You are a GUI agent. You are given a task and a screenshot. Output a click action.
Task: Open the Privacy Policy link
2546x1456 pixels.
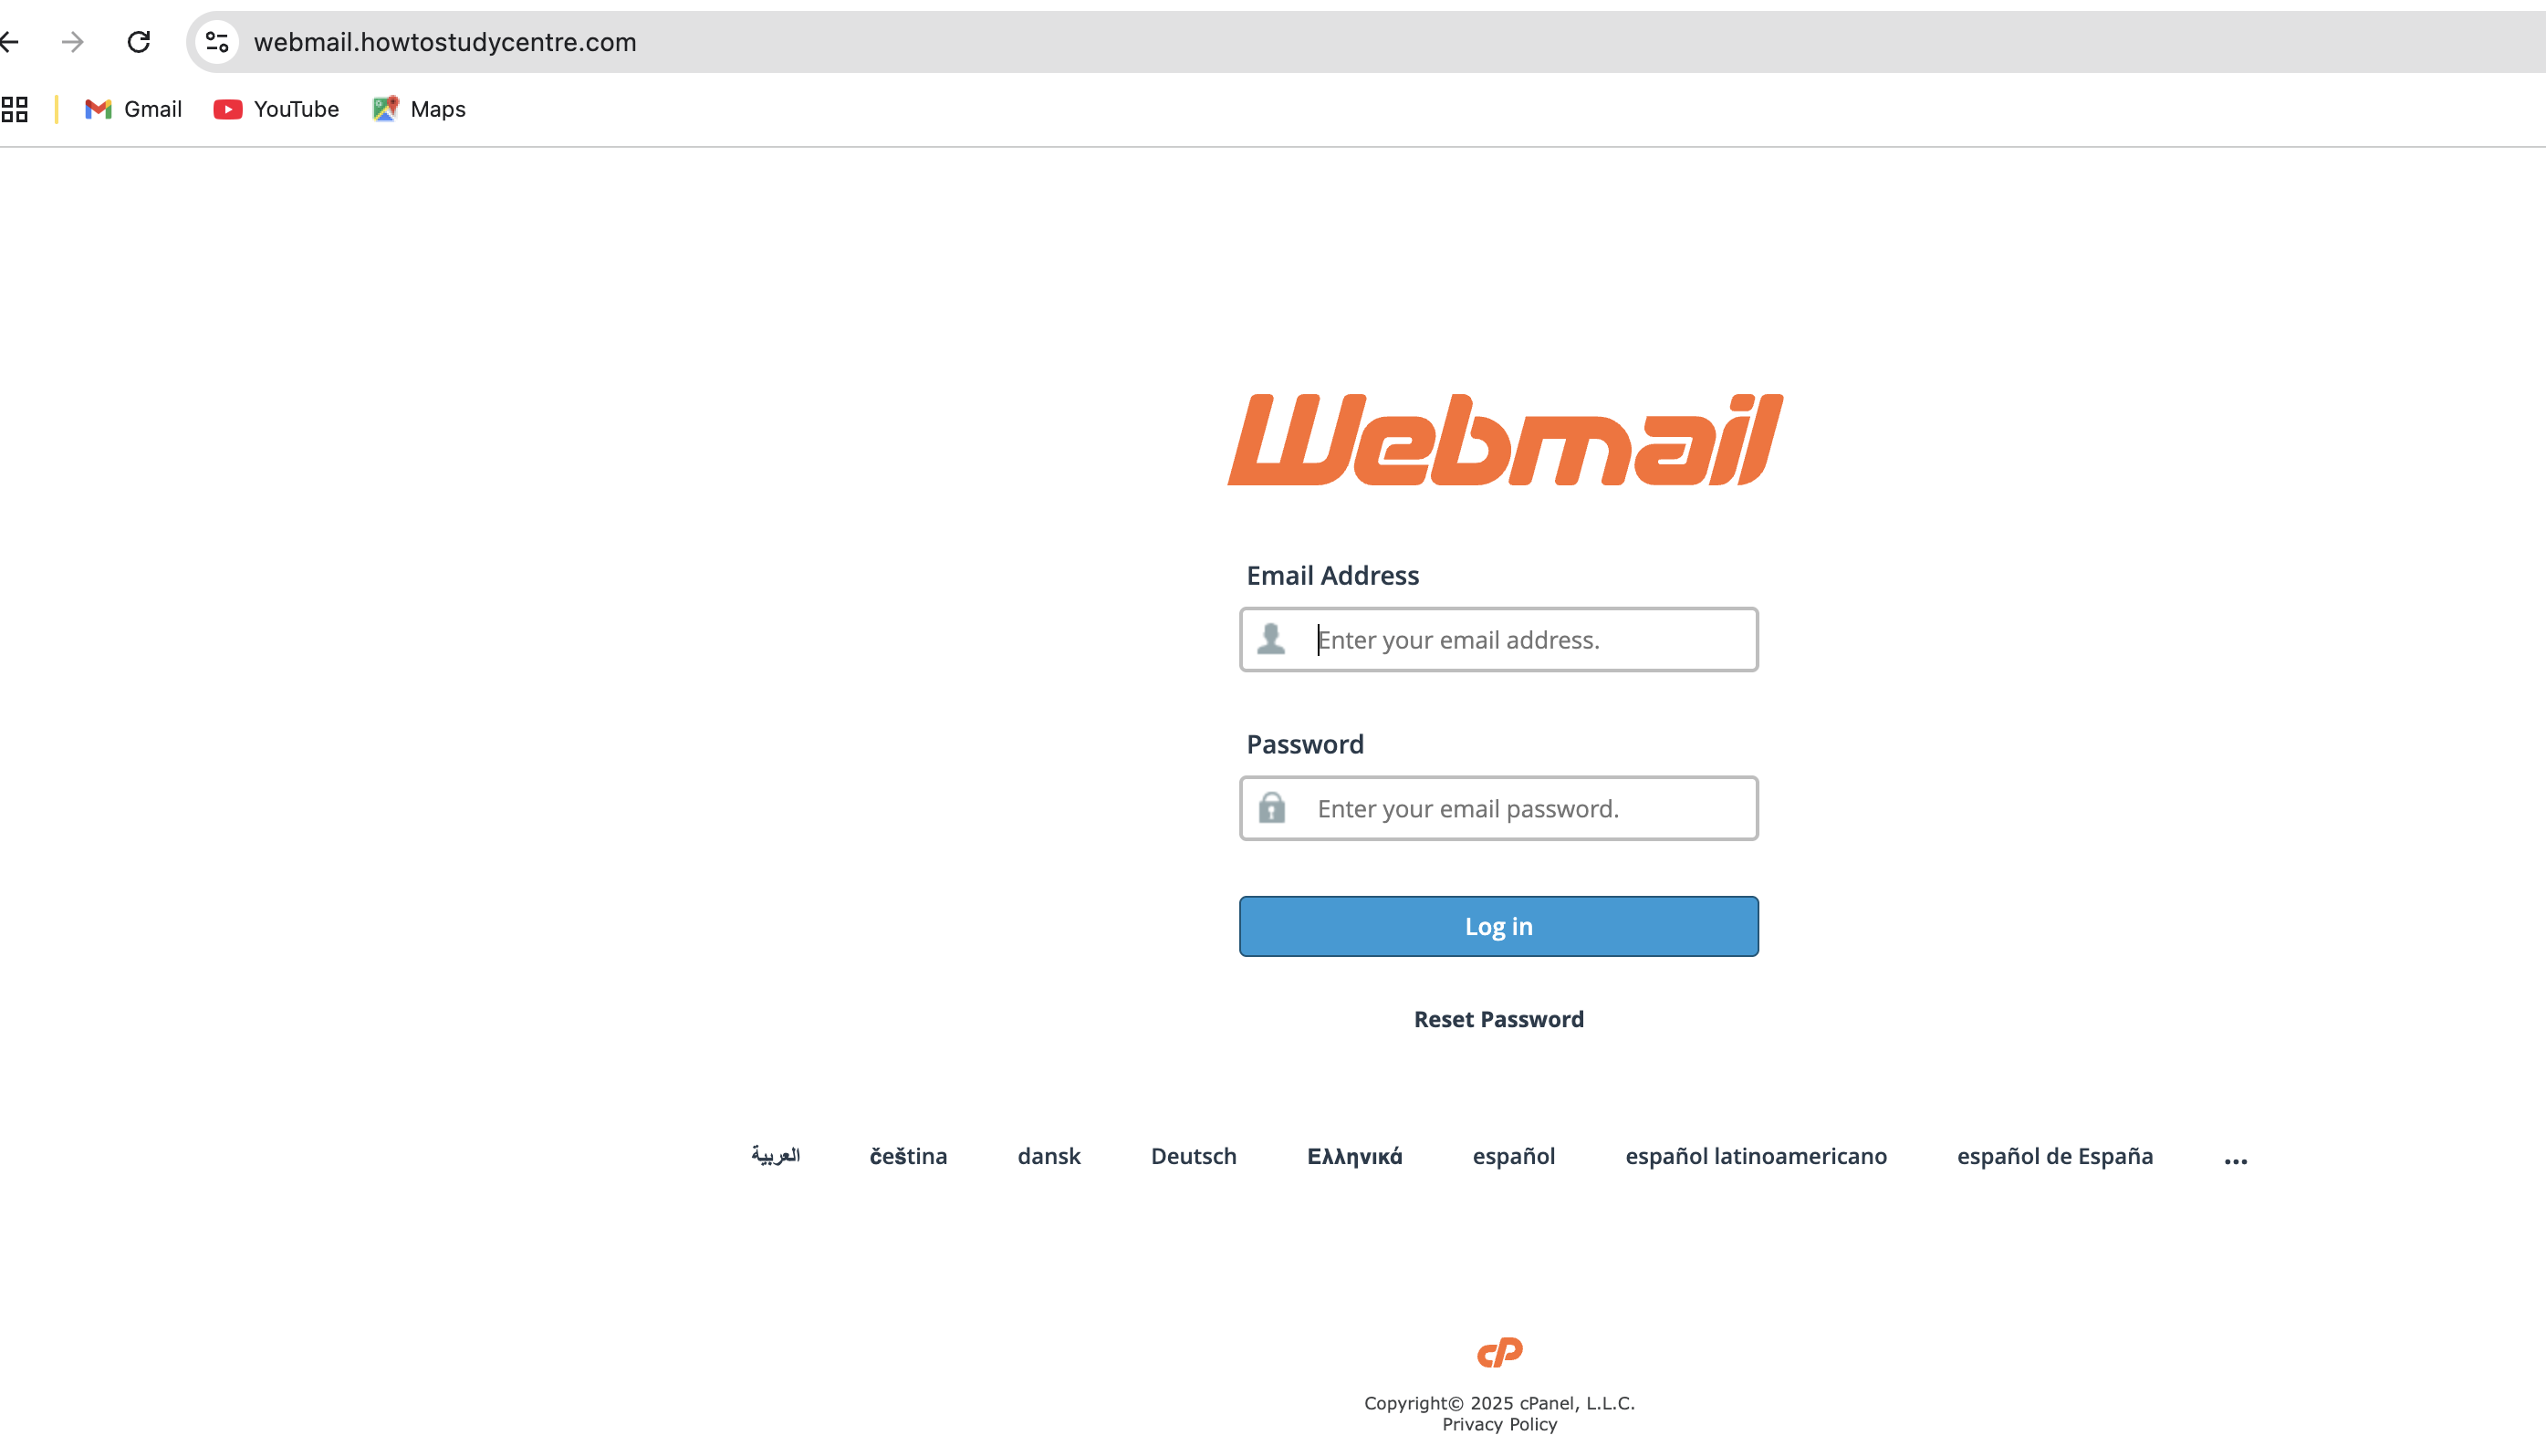(1499, 1425)
